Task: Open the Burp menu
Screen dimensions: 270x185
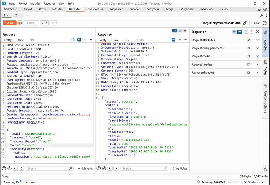Action: pyautogui.click(x=12, y=3)
